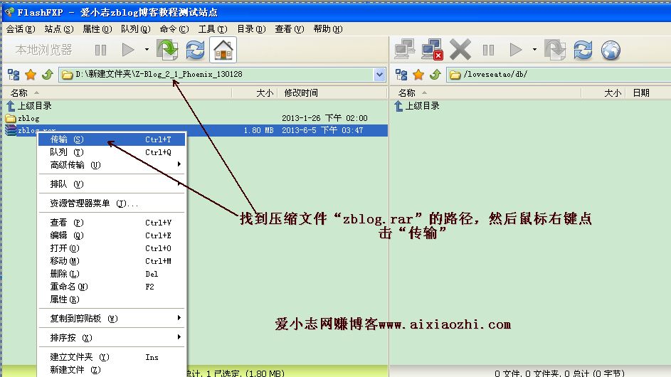This screenshot has height=377, width=671.
Task: Click the zblog folder date 2013-1-26
Action: tap(324, 118)
